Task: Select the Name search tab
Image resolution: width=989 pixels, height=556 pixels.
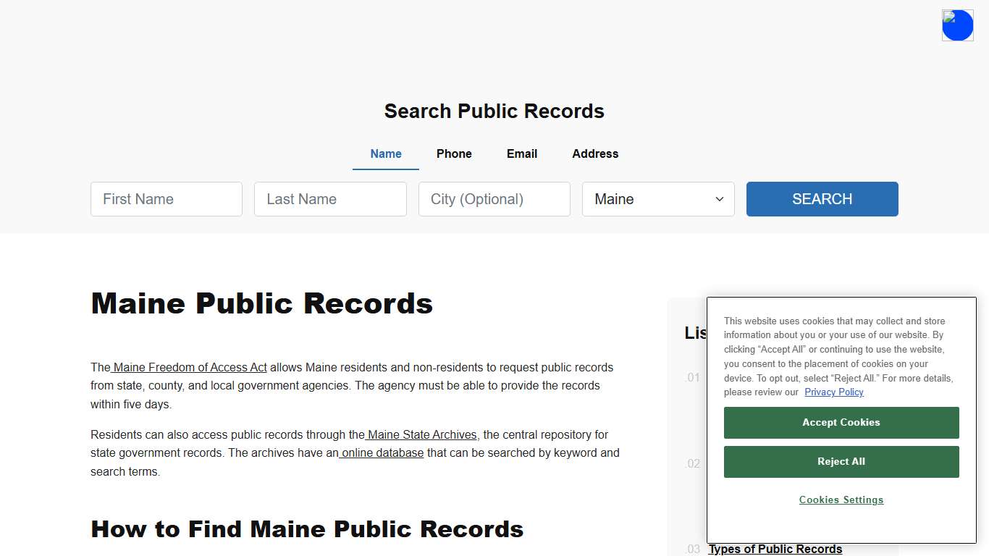Action: (385, 153)
